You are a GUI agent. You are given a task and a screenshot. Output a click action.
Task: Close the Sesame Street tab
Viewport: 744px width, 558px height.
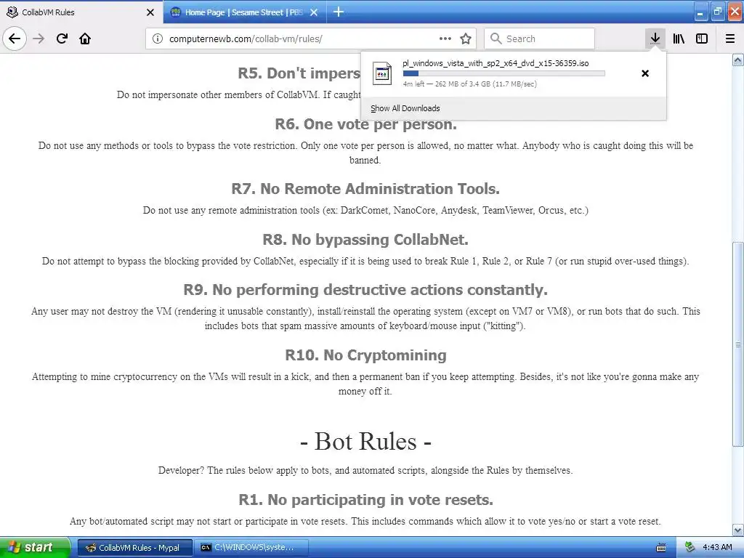coord(314,12)
